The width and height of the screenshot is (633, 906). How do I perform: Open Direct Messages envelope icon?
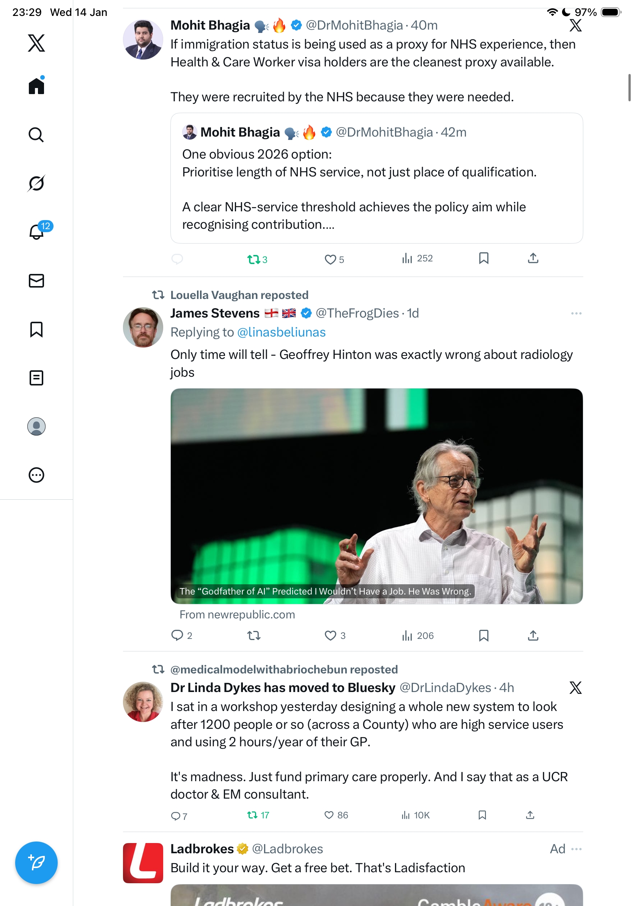tap(36, 281)
